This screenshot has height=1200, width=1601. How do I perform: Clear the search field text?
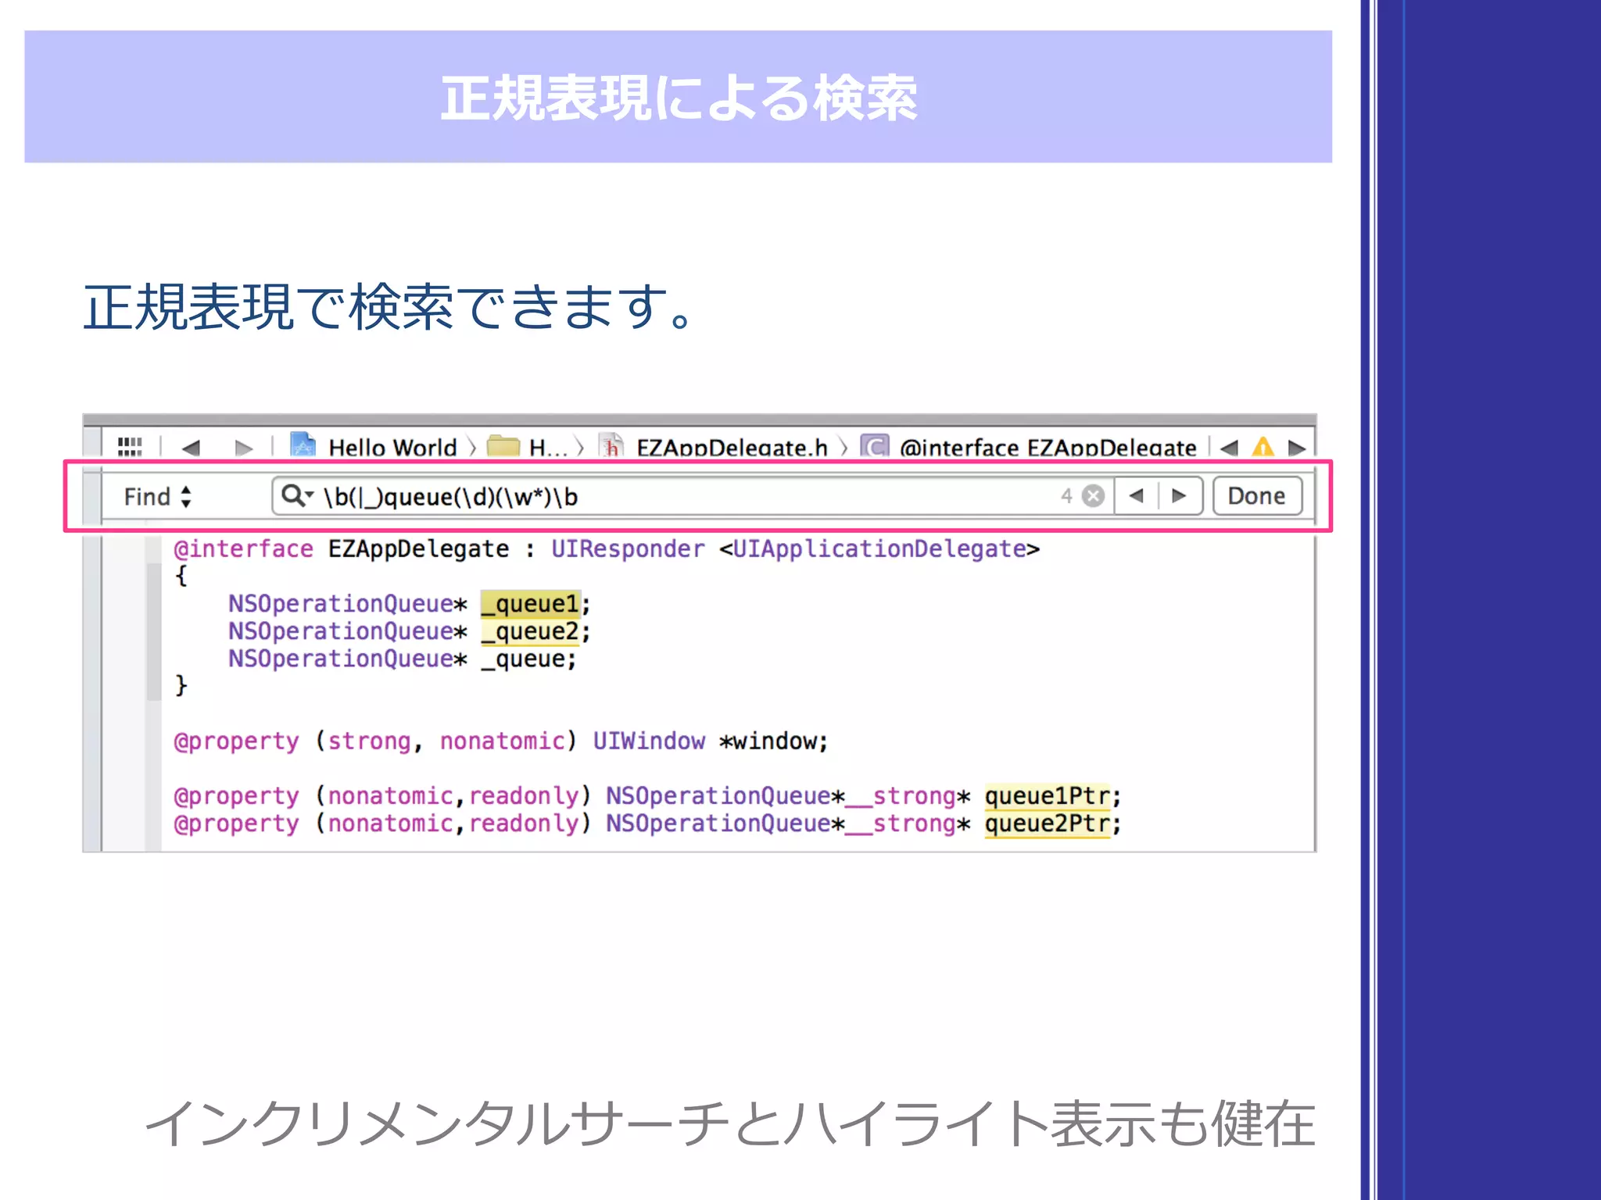(1094, 496)
